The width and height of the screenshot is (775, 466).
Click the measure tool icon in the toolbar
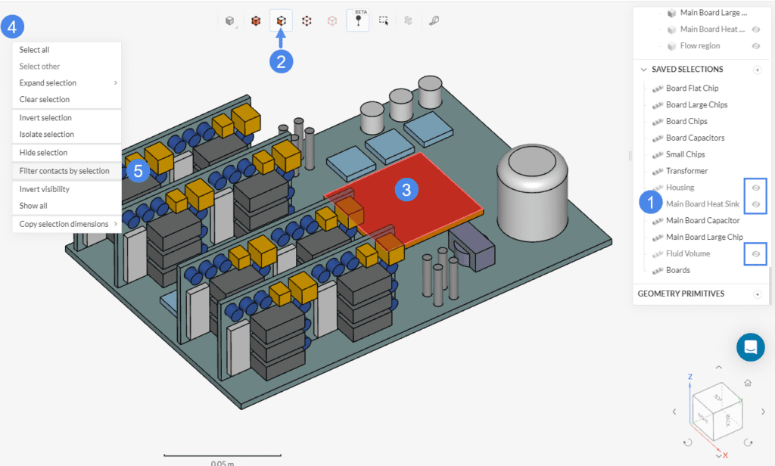click(x=431, y=20)
